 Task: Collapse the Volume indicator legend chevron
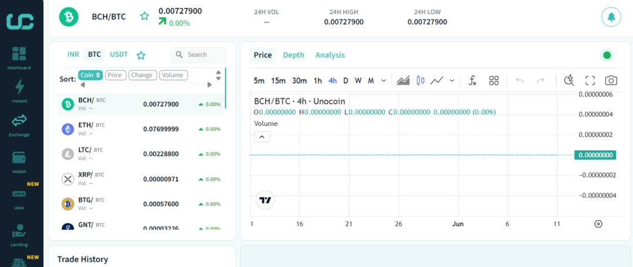tap(262, 137)
